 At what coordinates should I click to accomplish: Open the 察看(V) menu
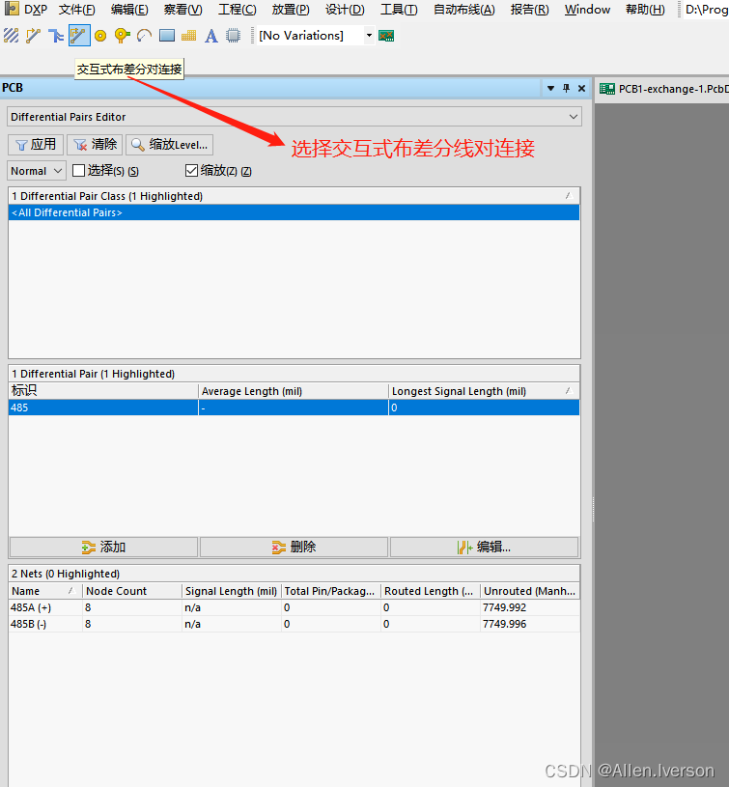(x=182, y=10)
